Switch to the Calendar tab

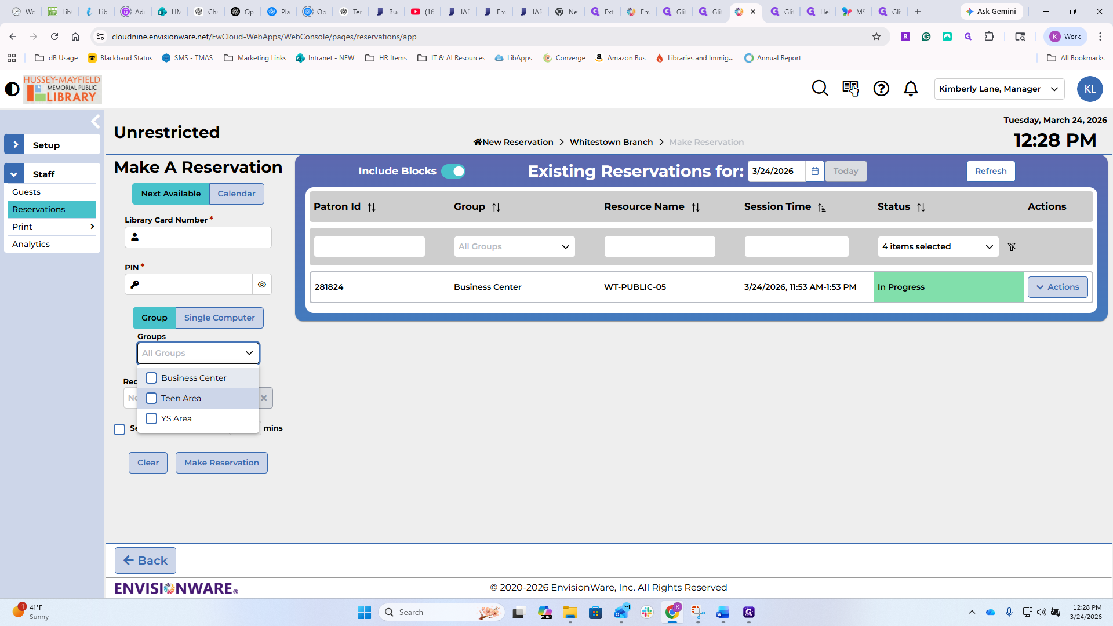(236, 194)
